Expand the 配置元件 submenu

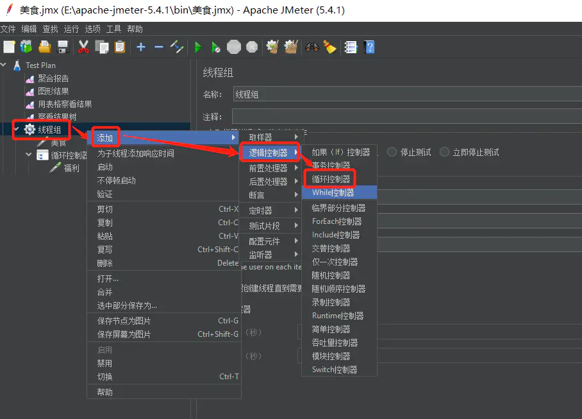click(x=272, y=241)
